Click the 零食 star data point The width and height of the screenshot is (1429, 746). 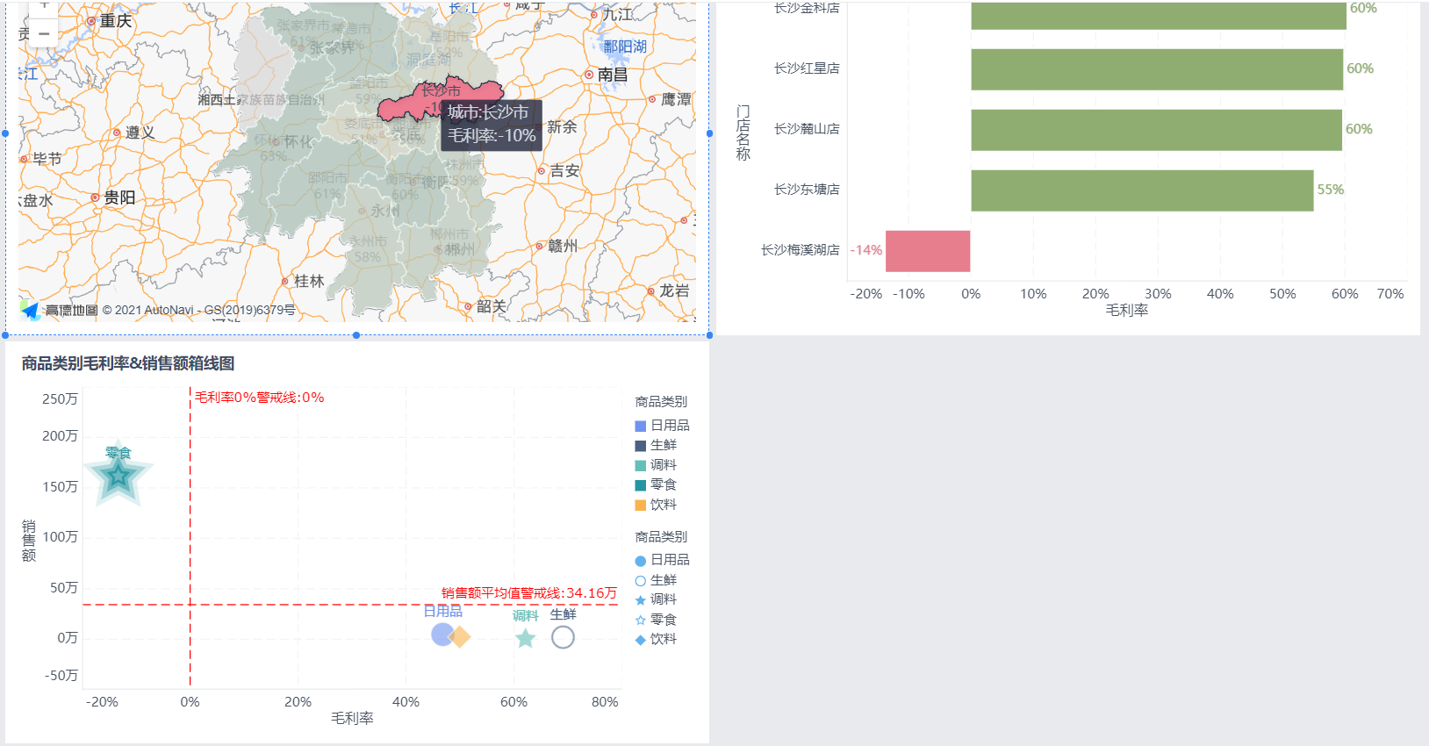coord(118,476)
